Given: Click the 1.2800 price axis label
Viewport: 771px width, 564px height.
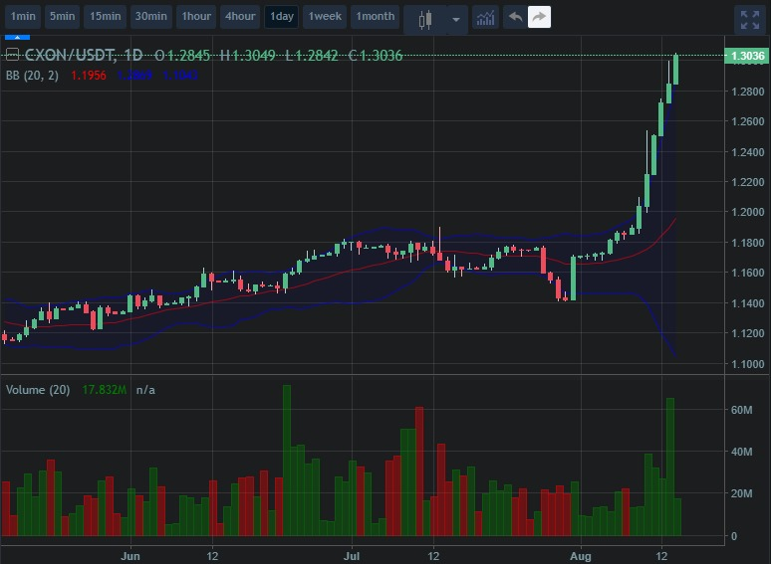Looking at the screenshot, I should click(747, 92).
